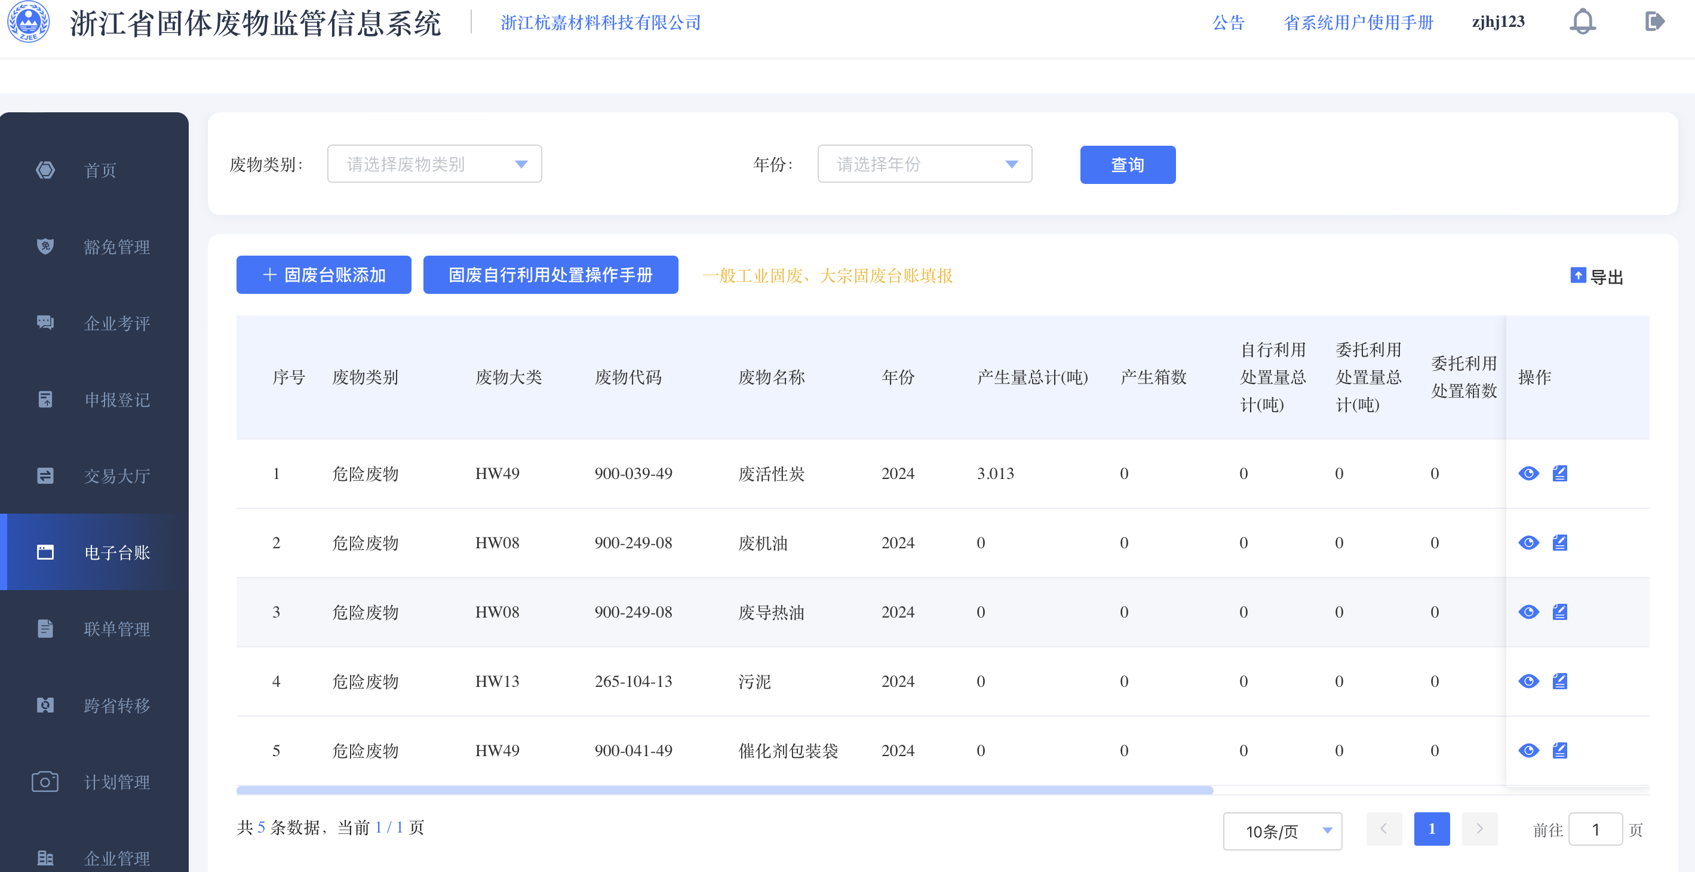Open 跨省转移 menu item

coord(117,705)
